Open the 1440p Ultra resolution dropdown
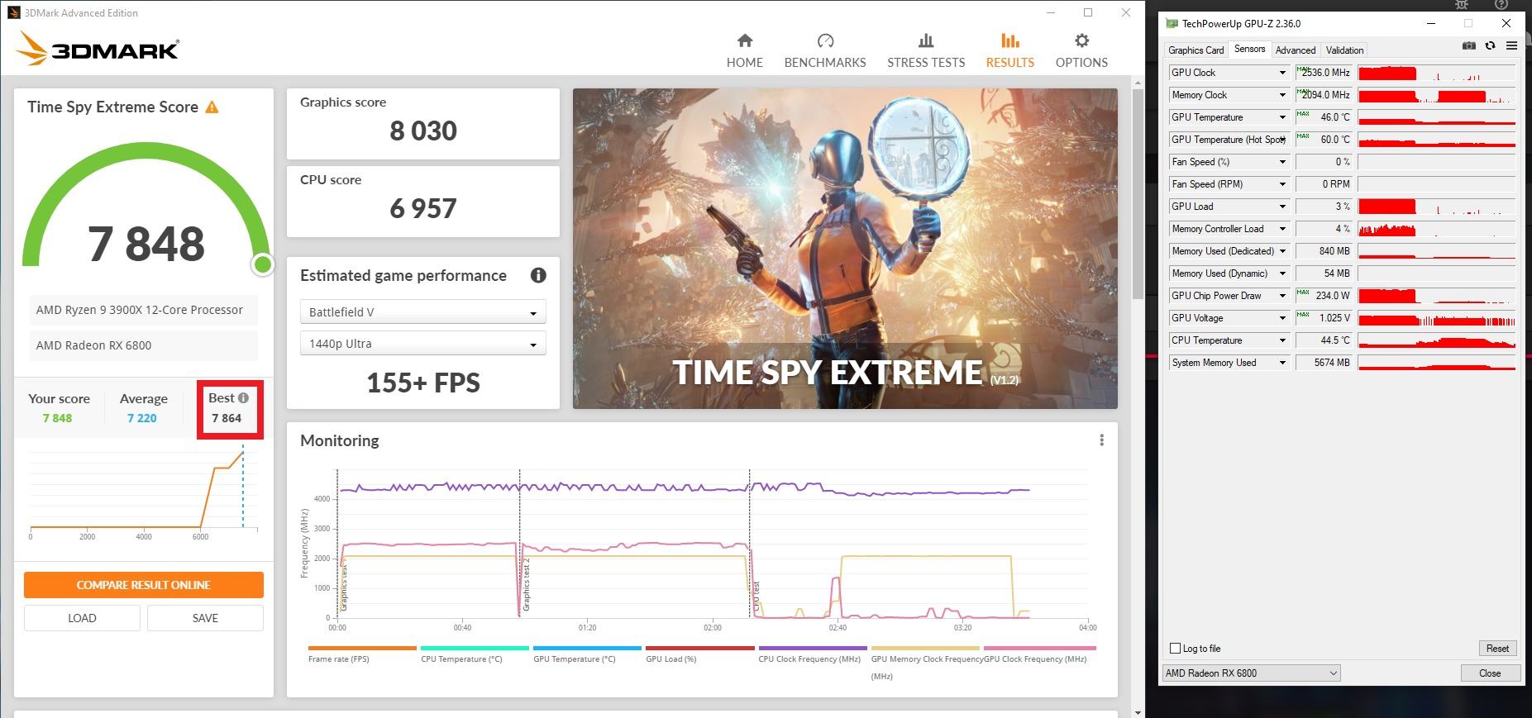Image resolution: width=1532 pixels, height=718 pixels. (x=422, y=344)
